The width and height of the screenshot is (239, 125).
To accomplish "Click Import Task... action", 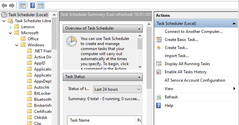I will tap(177, 56).
